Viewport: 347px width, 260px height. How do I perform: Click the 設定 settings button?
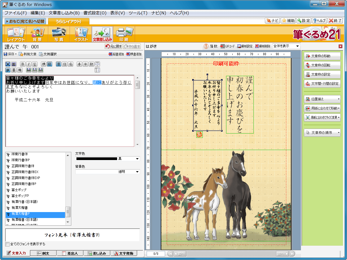304,21
